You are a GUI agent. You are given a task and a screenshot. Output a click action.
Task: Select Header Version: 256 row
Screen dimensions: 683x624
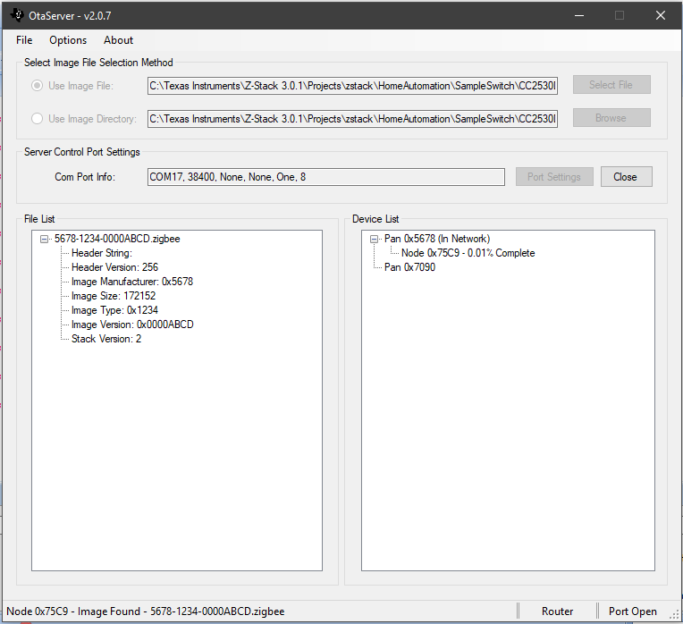pyautogui.click(x=114, y=267)
